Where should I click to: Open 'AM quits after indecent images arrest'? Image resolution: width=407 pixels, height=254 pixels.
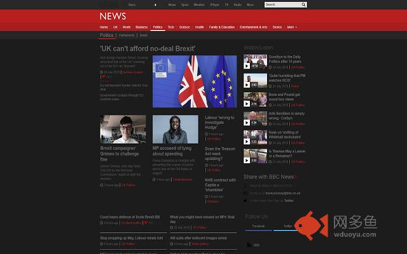click(x=198, y=238)
